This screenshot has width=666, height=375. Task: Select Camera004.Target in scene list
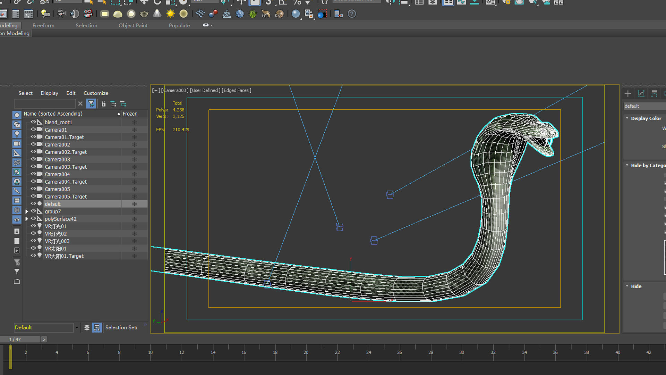[x=66, y=182]
